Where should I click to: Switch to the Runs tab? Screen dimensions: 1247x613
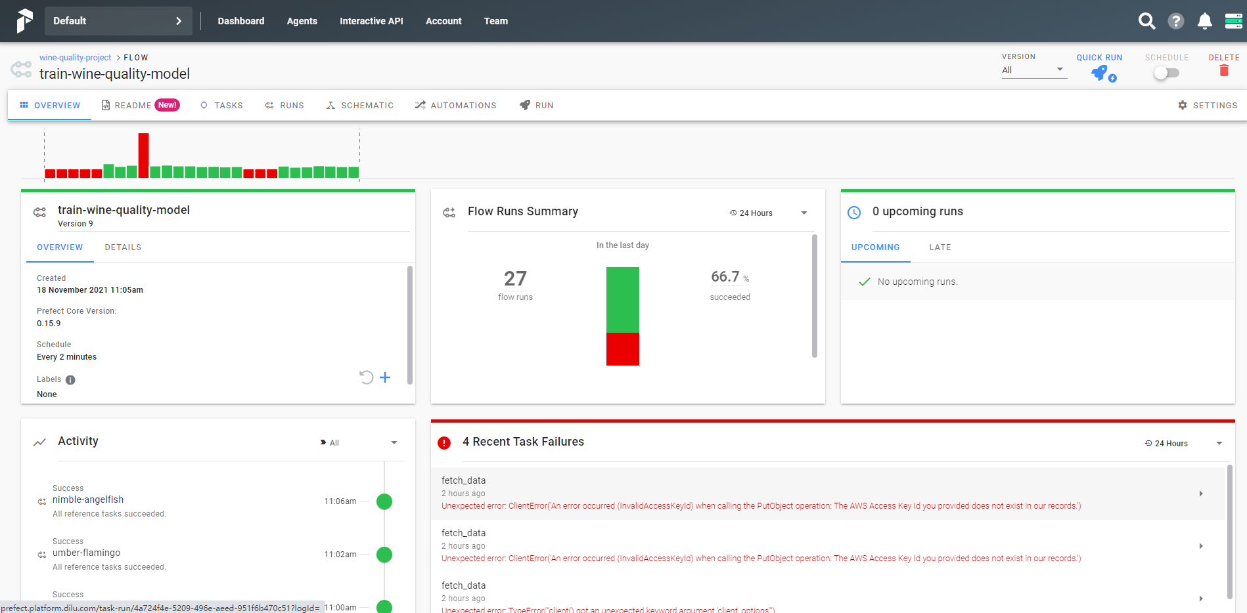pos(284,105)
